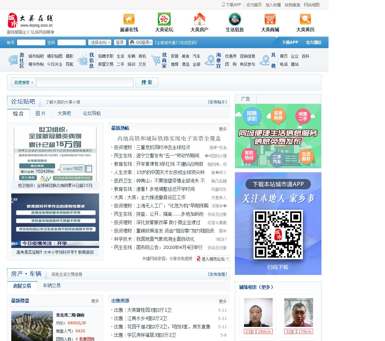
Task: Open the 注册城市通 link
Action: 166,43
